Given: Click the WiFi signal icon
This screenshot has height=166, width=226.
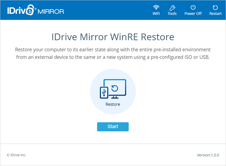Looking at the screenshot, I should point(156,7).
